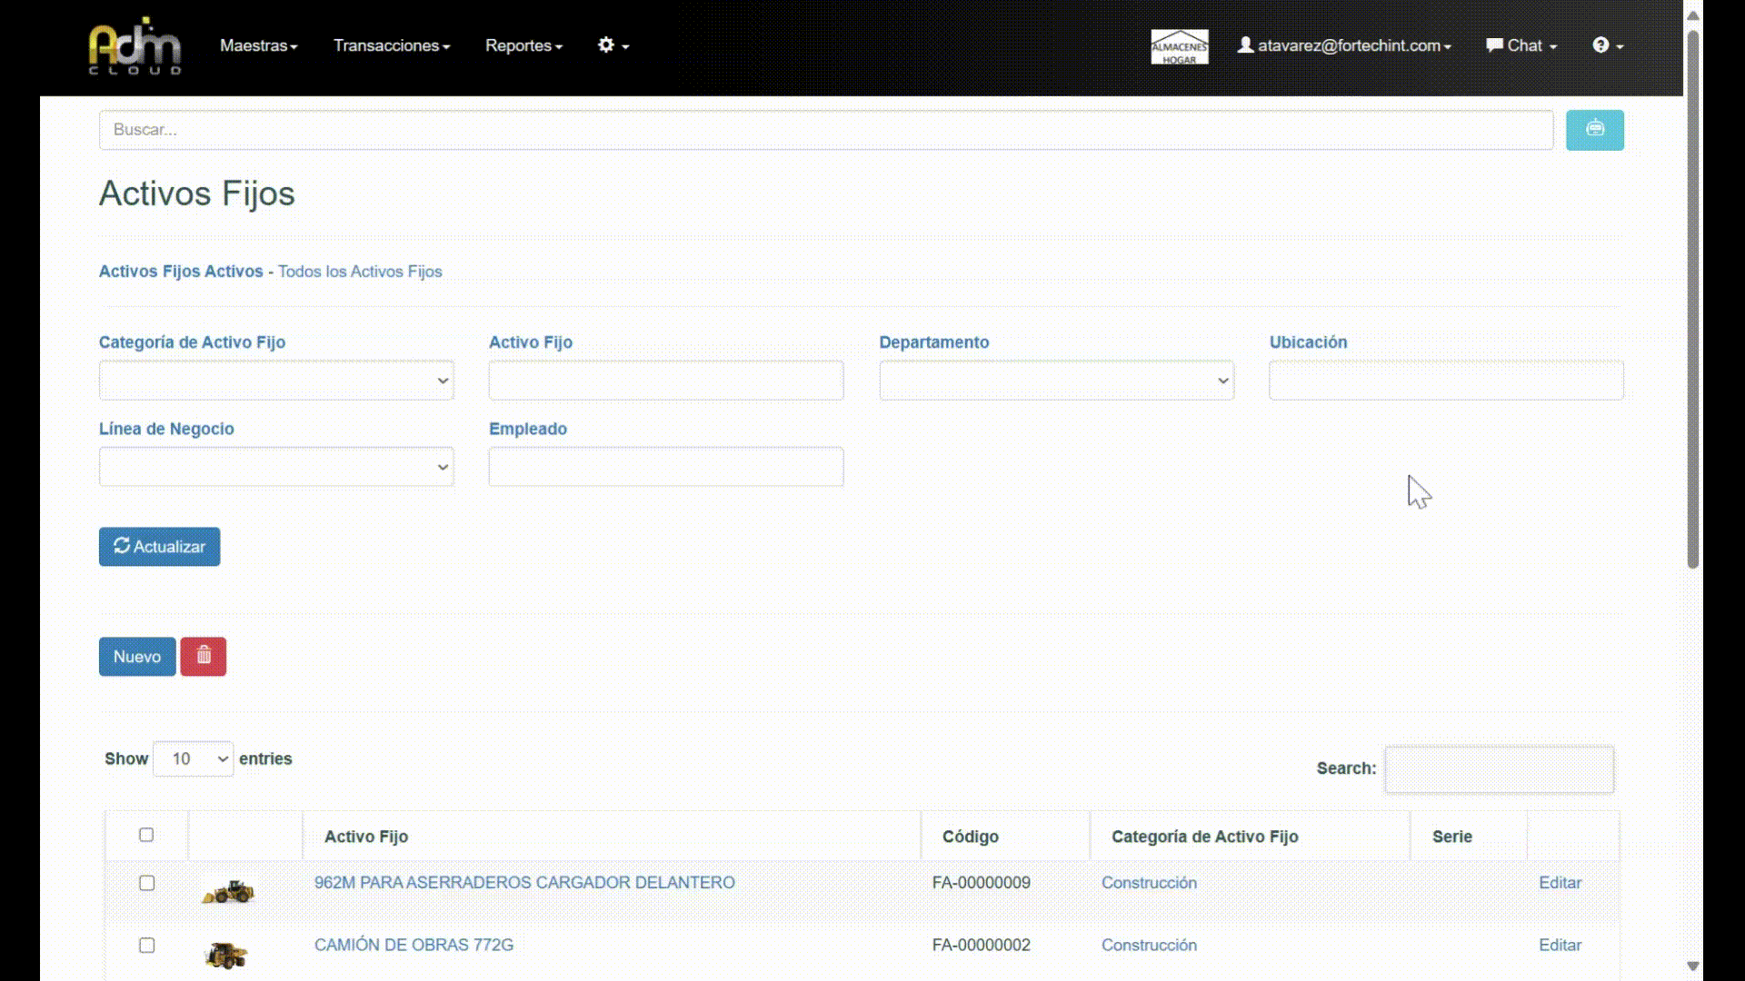The width and height of the screenshot is (1745, 981).
Task: Click the Camión de Obras truck thumbnail
Action: 226,955
